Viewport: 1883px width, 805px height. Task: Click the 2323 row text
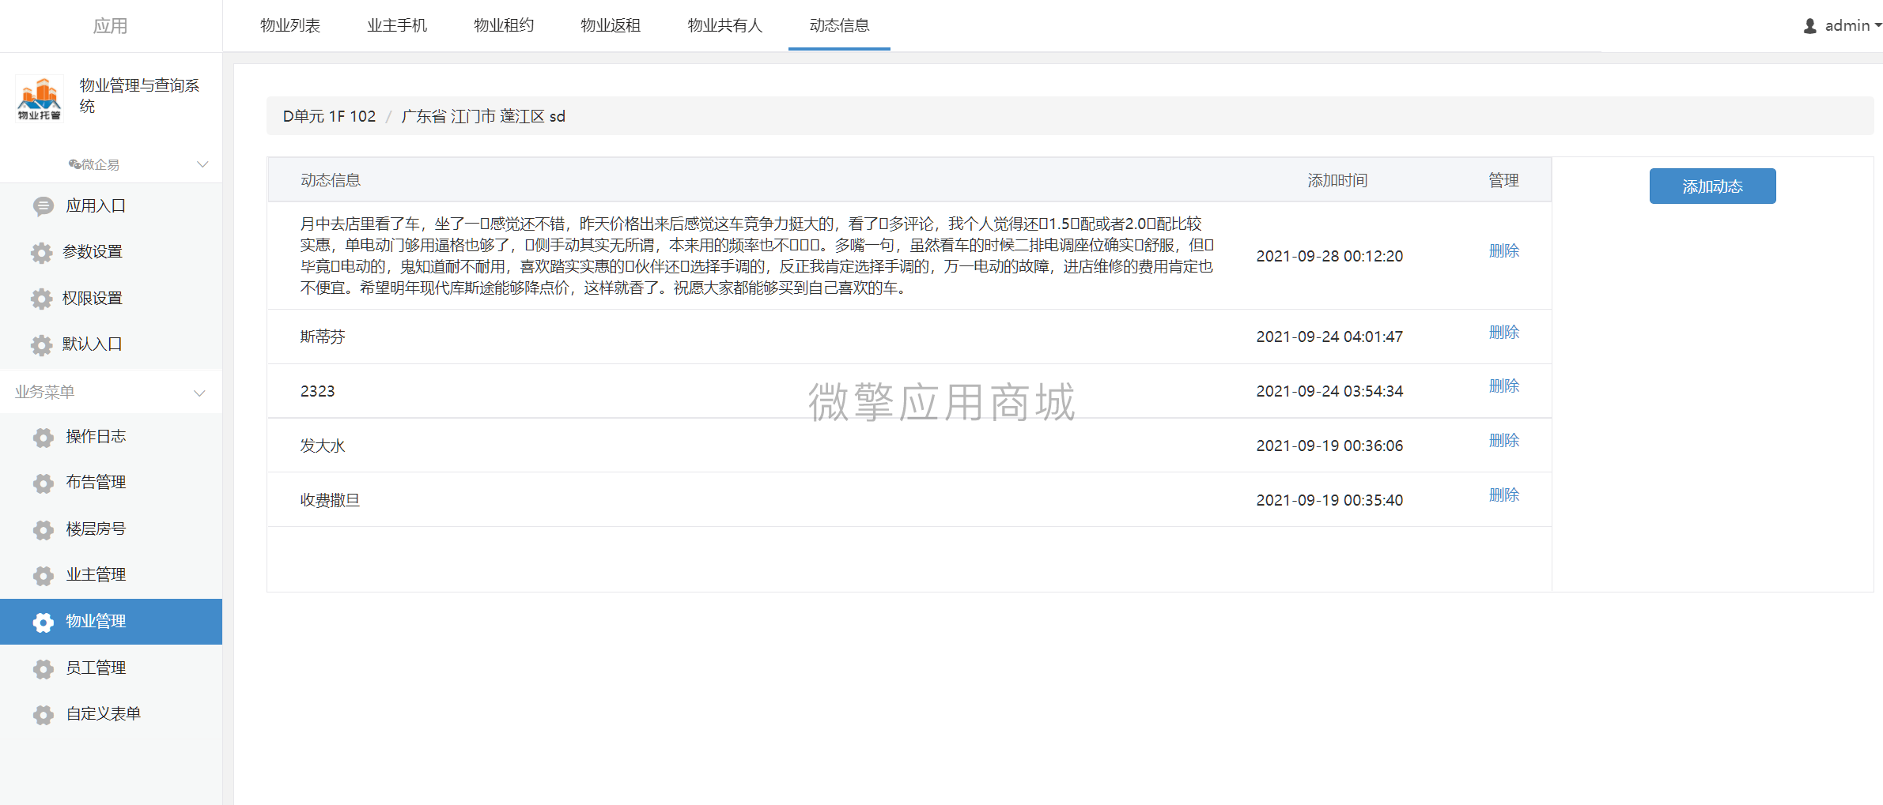click(317, 392)
